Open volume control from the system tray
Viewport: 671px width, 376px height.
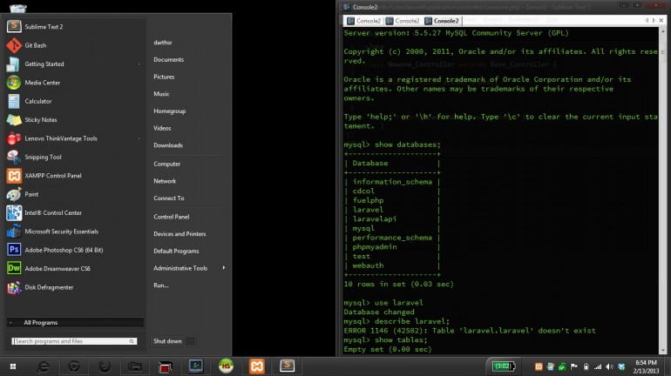pyautogui.click(x=610, y=366)
